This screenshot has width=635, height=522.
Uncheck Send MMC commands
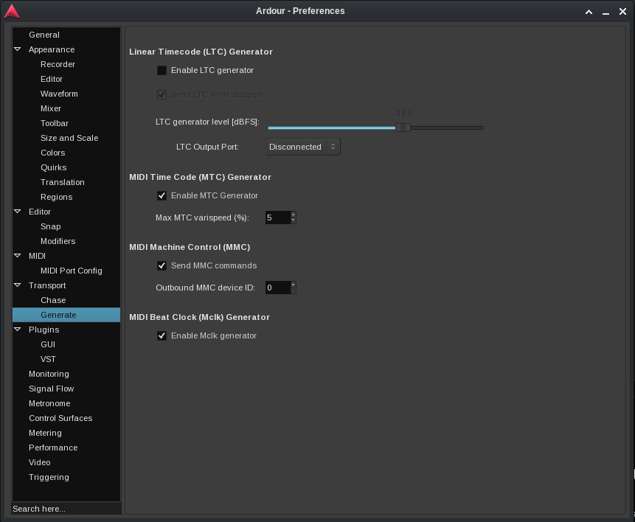162,266
